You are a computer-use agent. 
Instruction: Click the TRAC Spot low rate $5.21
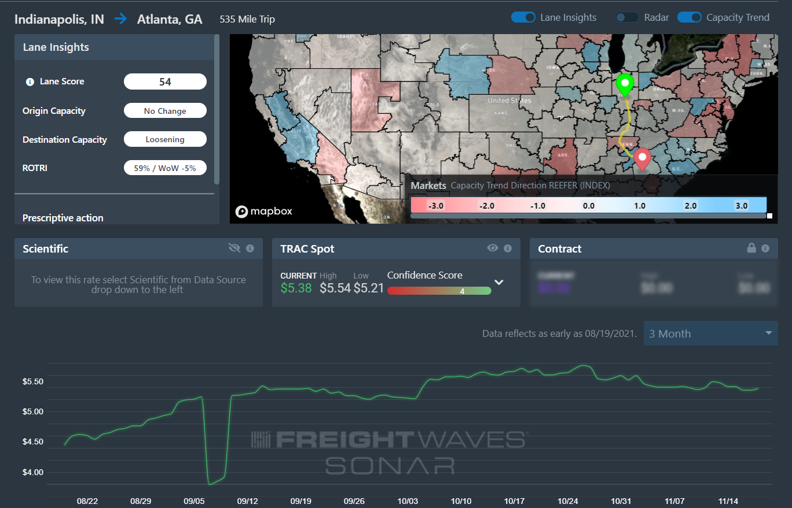click(369, 288)
